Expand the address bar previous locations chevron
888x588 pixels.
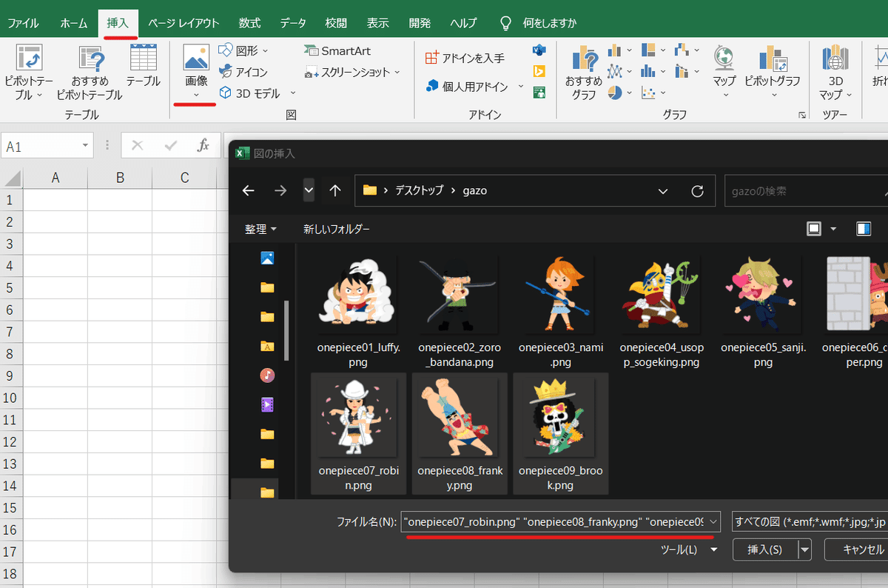point(664,190)
